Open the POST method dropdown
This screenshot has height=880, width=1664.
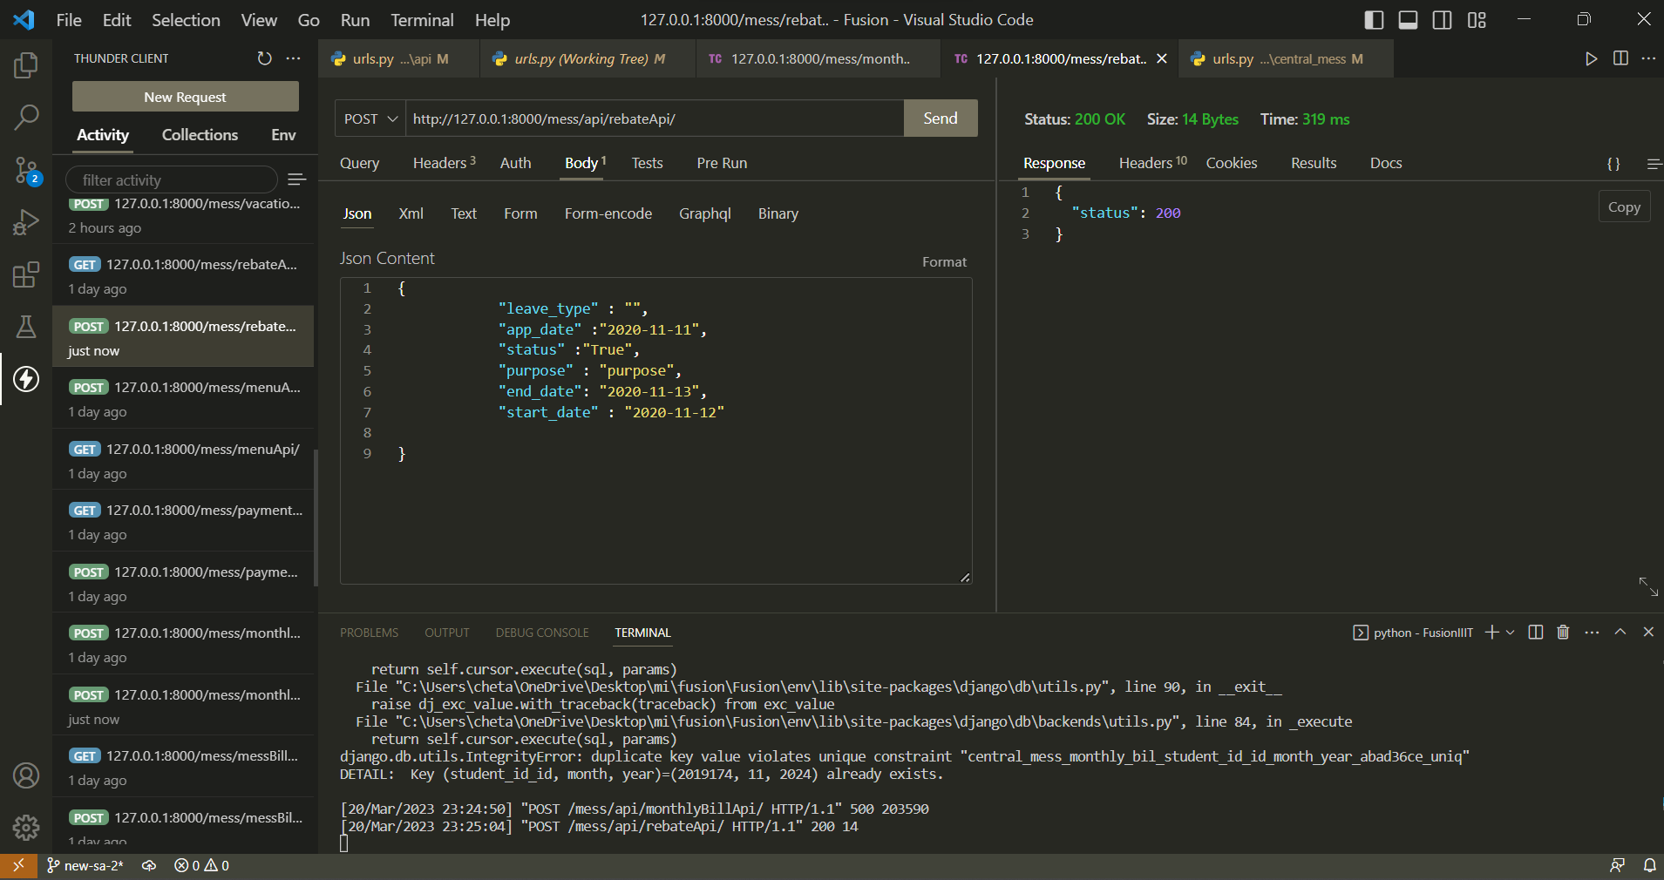click(x=370, y=118)
